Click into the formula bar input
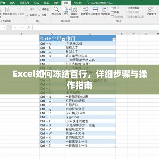Image resolution: width=159 pixels, height=159 pixels. pos(96,27)
